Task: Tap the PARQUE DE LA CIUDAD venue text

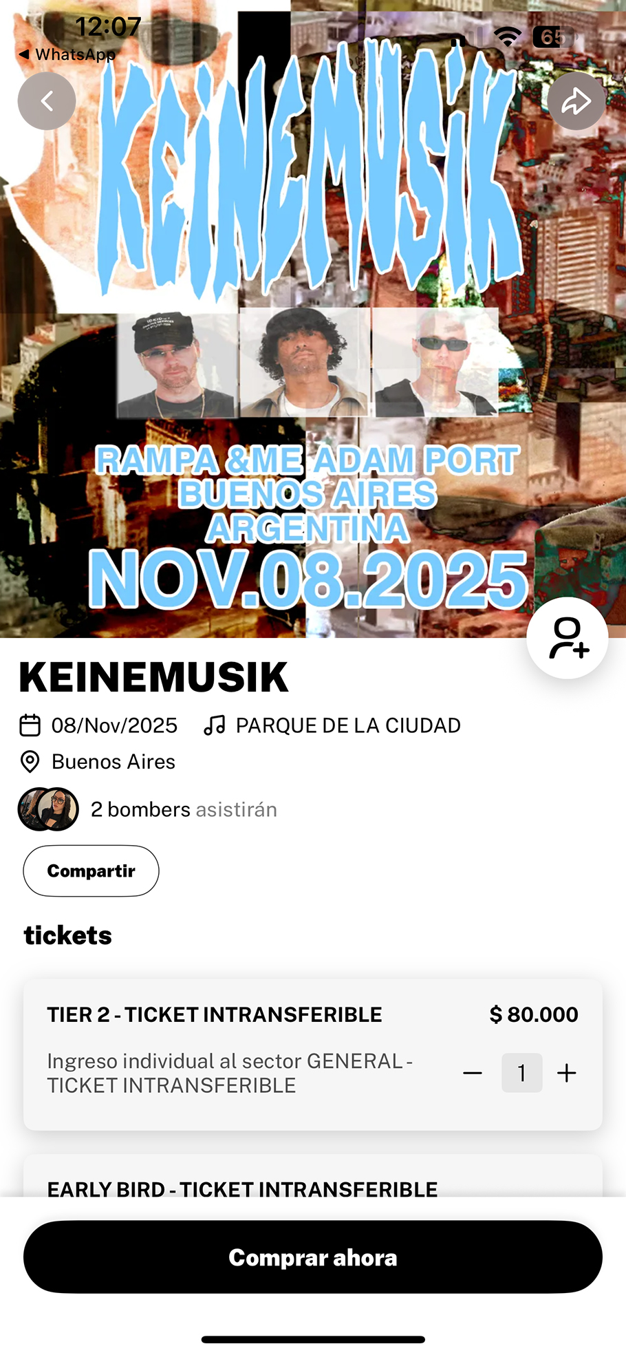Action: (x=348, y=725)
